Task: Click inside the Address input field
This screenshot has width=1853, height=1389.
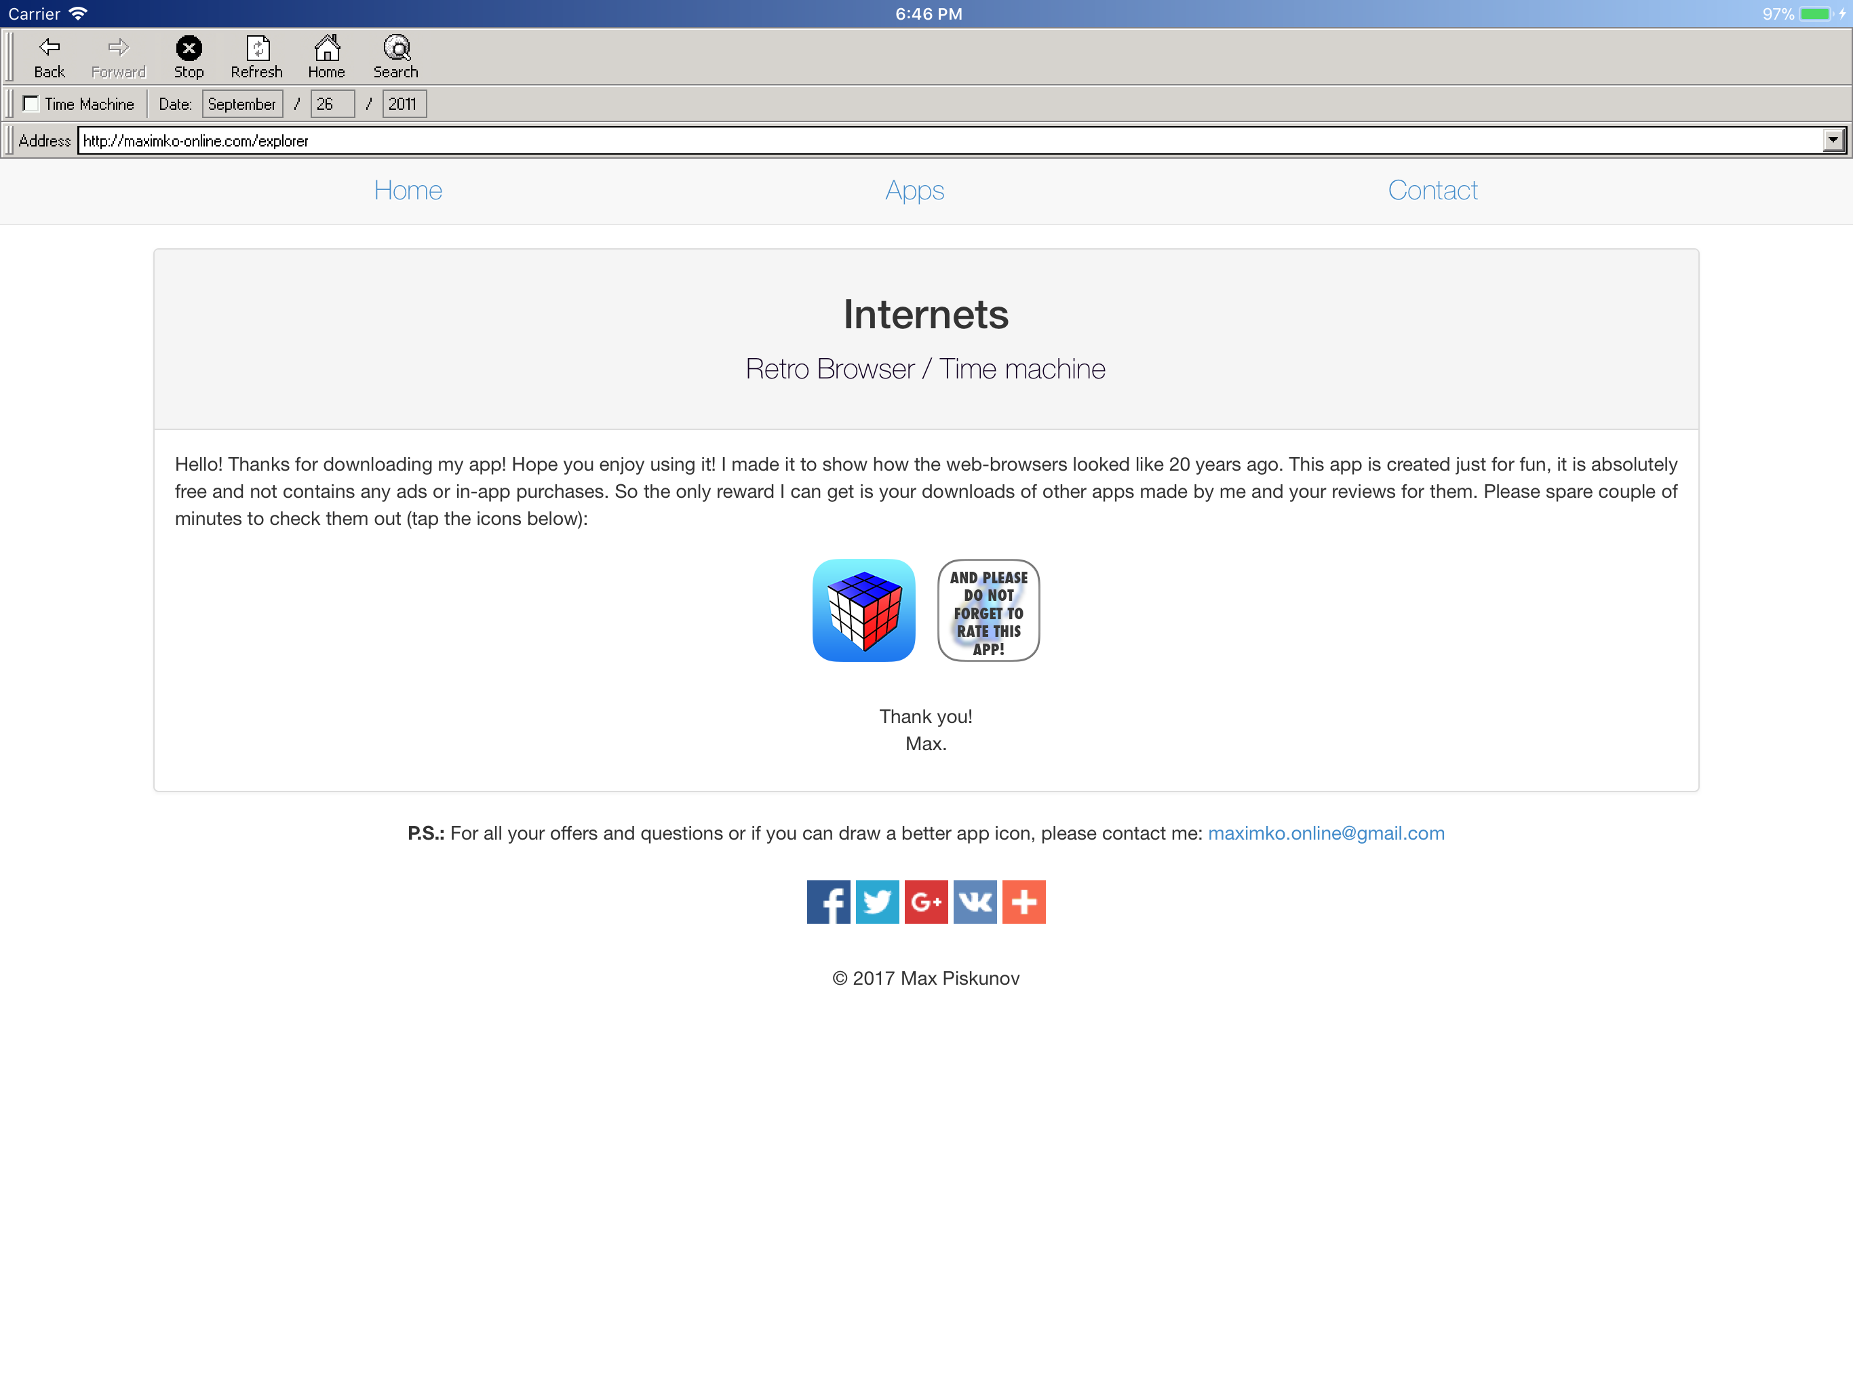Action: (587, 140)
